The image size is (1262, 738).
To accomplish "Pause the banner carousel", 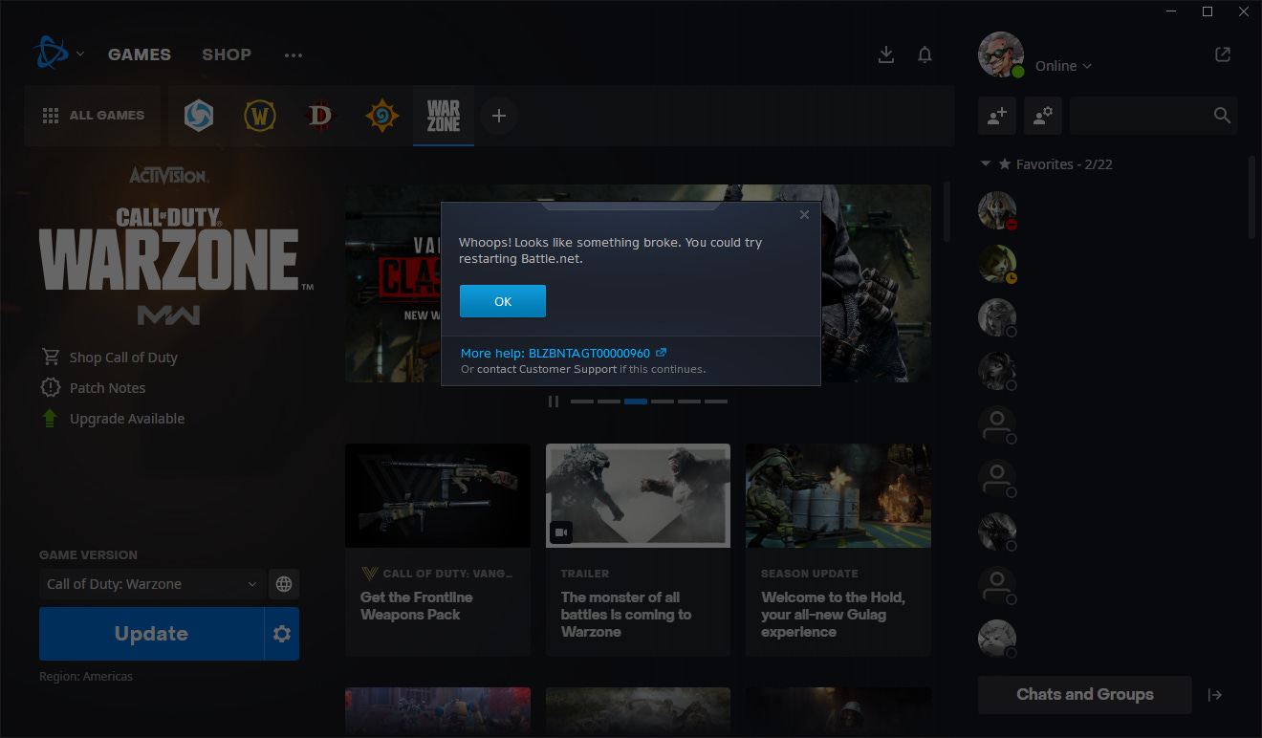I will click(x=553, y=402).
